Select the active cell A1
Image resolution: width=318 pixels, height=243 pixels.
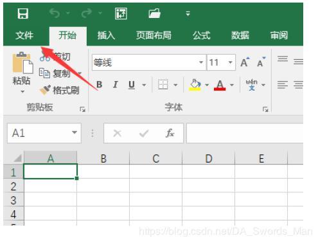tap(50, 172)
